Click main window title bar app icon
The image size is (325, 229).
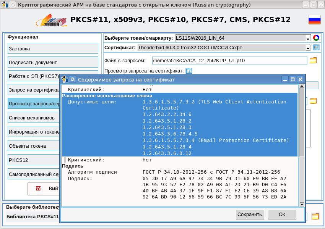(x=4, y=4)
